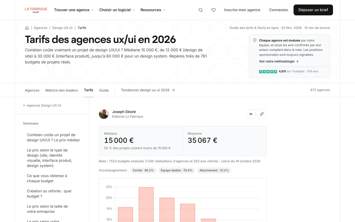The height and width of the screenshot is (222, 355).
Task: Select the Équipe dédiée 70.4% chip
Action: (176, 170)
